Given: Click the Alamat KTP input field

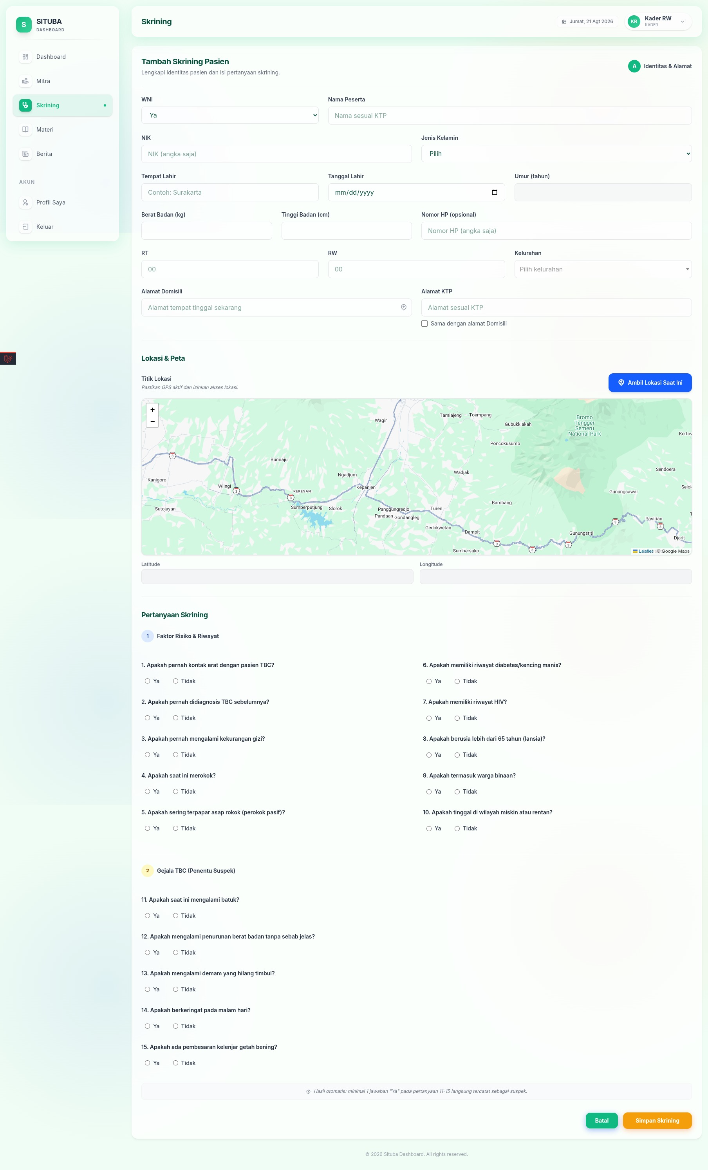Looking at the screenshot, I should 556,308.
